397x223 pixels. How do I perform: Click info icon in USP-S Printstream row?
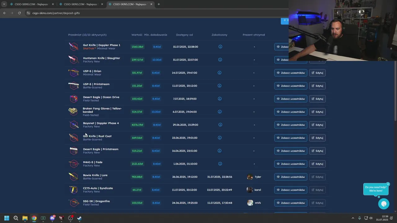(220, 86)
